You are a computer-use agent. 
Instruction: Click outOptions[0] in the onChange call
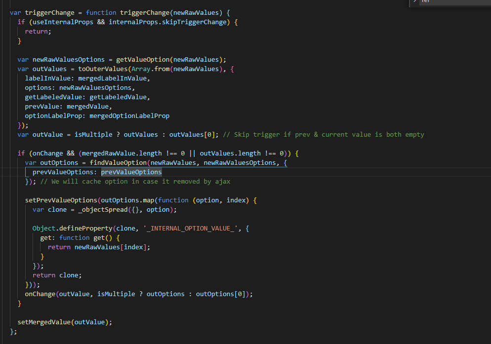(x=220, y=295)
